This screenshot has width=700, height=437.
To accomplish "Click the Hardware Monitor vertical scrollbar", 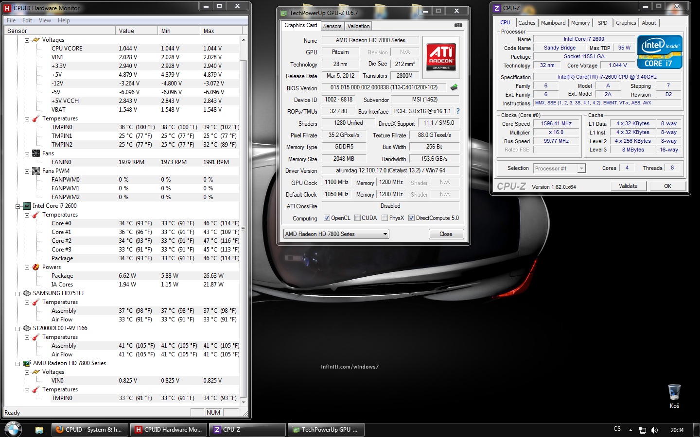I will pos(244,228).
